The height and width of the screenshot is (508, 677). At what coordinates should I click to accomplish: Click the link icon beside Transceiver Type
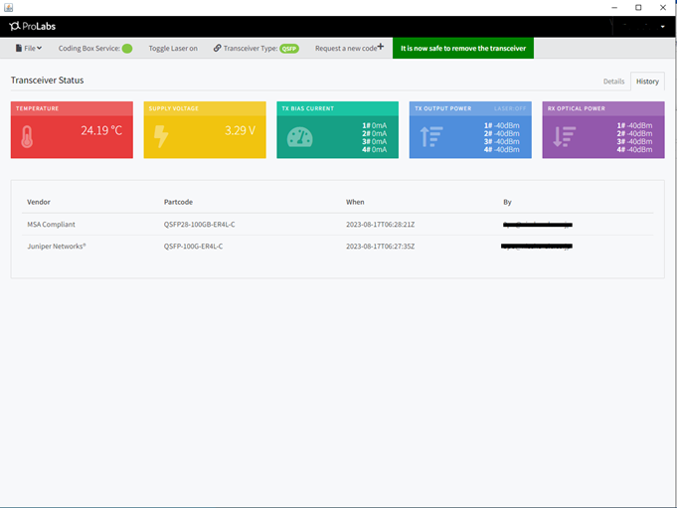point(218,48)
